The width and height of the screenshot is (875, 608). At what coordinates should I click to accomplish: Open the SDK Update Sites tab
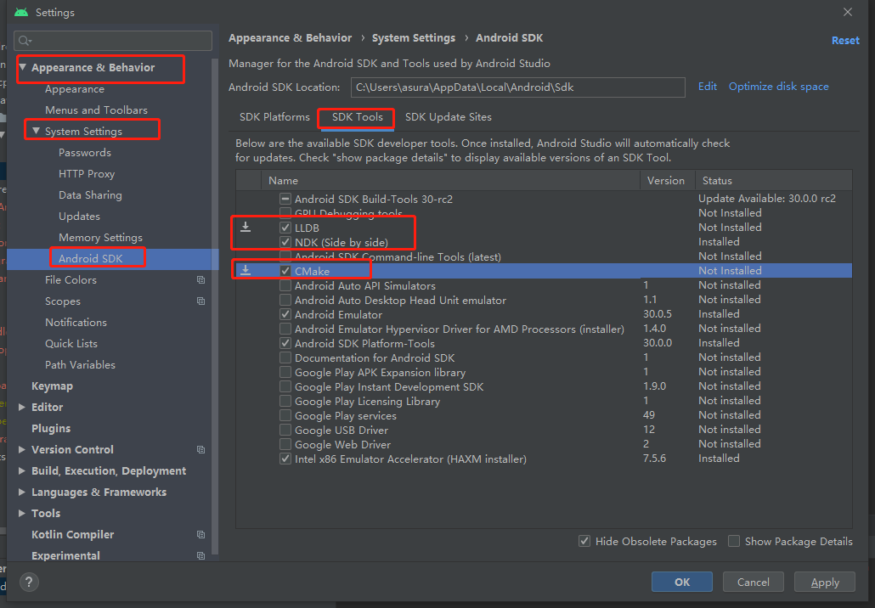point(448,117)
